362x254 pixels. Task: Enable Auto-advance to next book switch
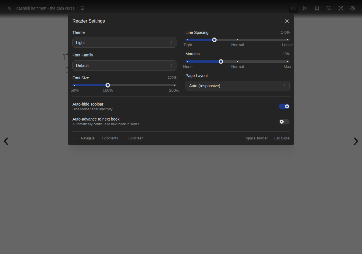(x=284, y=122)
